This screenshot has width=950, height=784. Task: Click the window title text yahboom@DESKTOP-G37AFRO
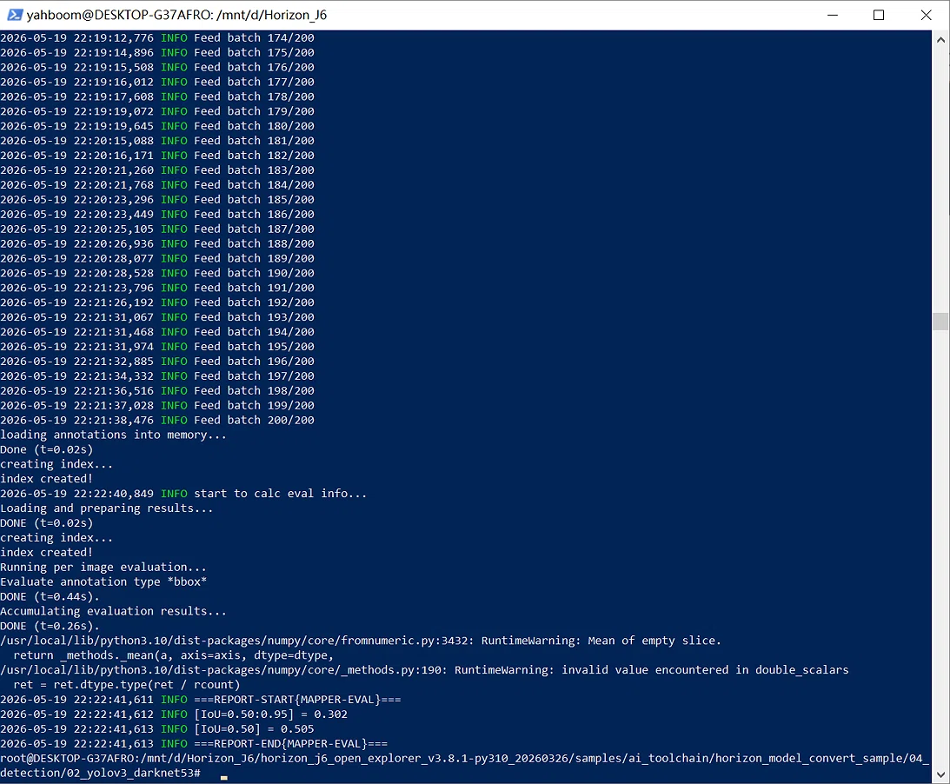(117, 15)
